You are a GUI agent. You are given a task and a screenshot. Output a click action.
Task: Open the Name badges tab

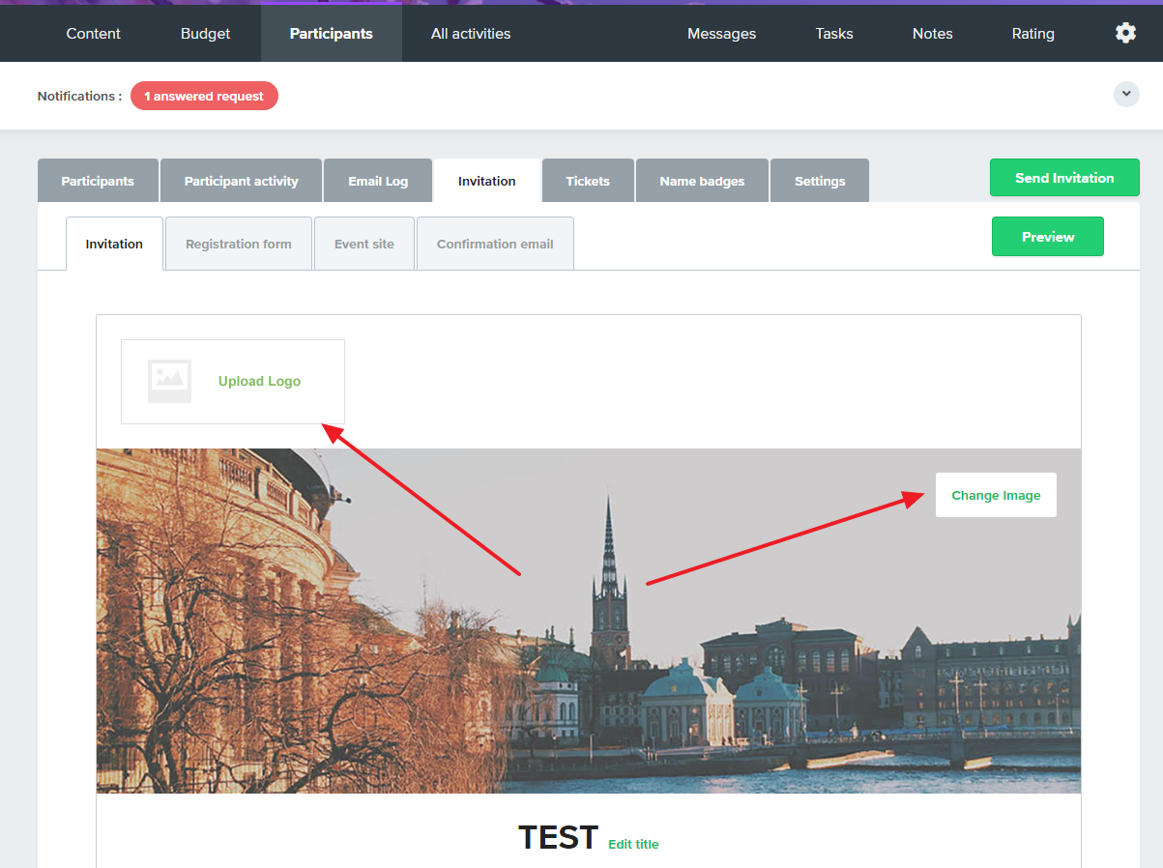(702, 181)
